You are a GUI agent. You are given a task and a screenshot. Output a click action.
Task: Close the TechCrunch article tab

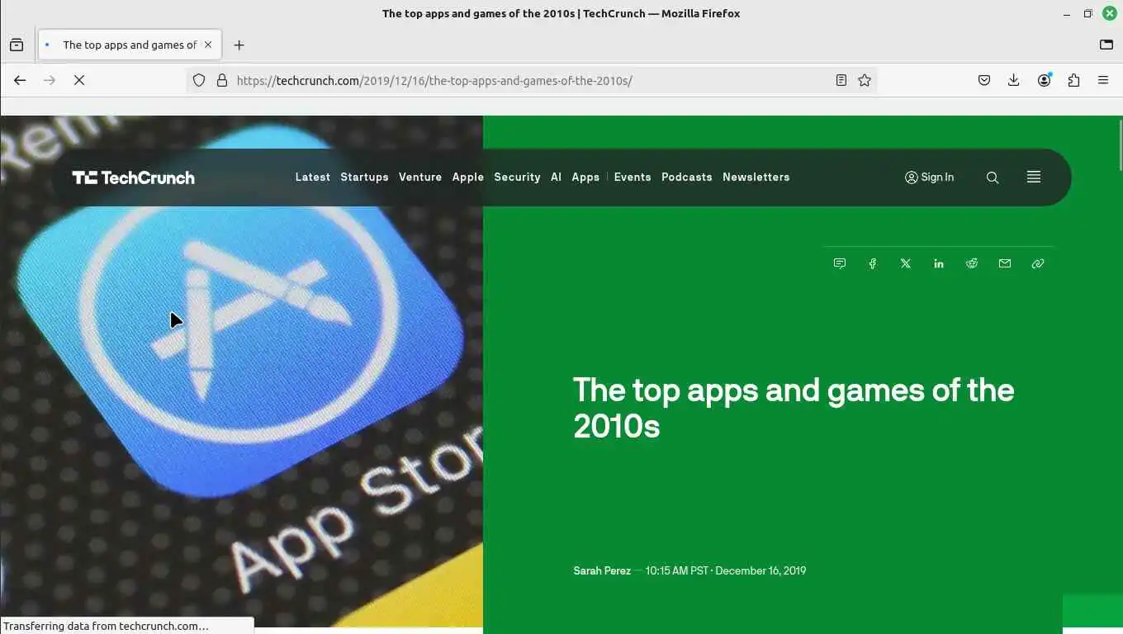pyautogui.click(x=208, y=45)
